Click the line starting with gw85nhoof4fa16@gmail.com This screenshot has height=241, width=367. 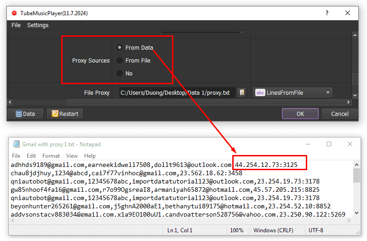click(x=165, y=189)
